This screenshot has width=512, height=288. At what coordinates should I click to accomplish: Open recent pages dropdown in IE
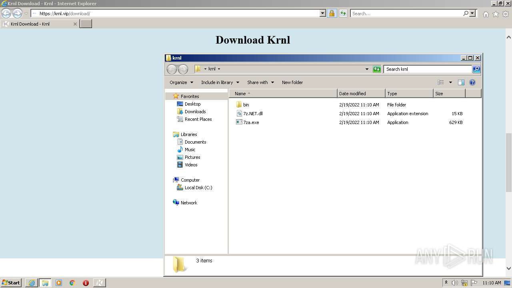26,14
